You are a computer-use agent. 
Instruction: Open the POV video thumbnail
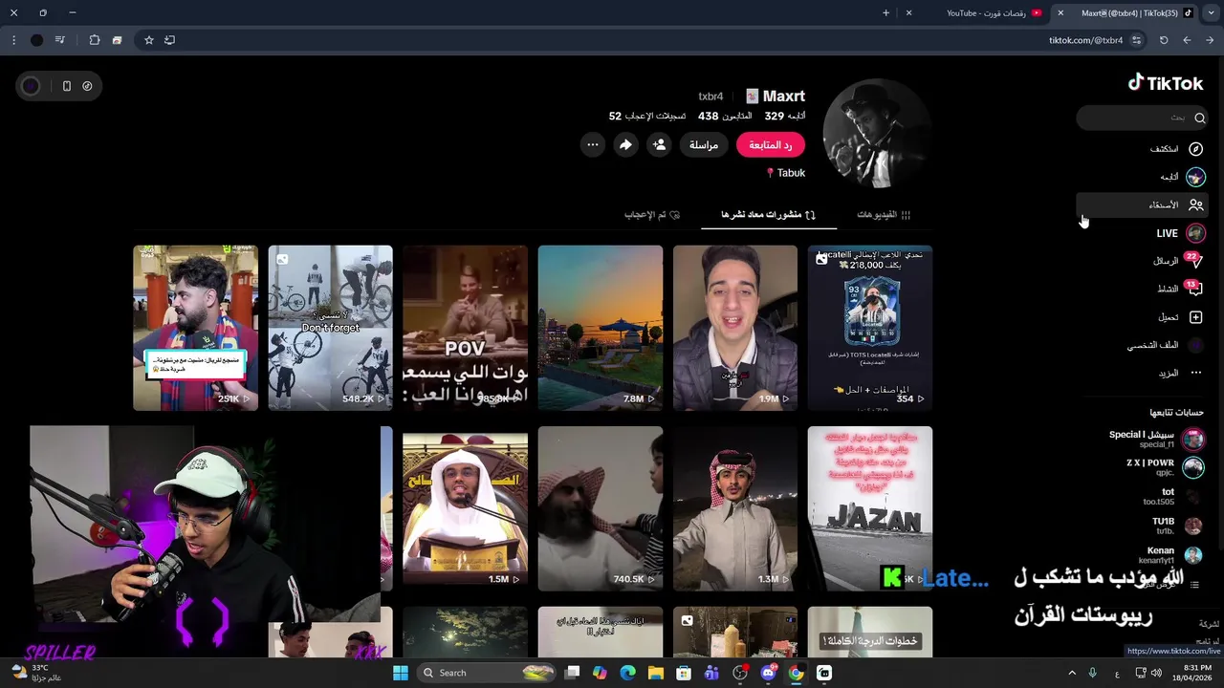coord(466,328)
